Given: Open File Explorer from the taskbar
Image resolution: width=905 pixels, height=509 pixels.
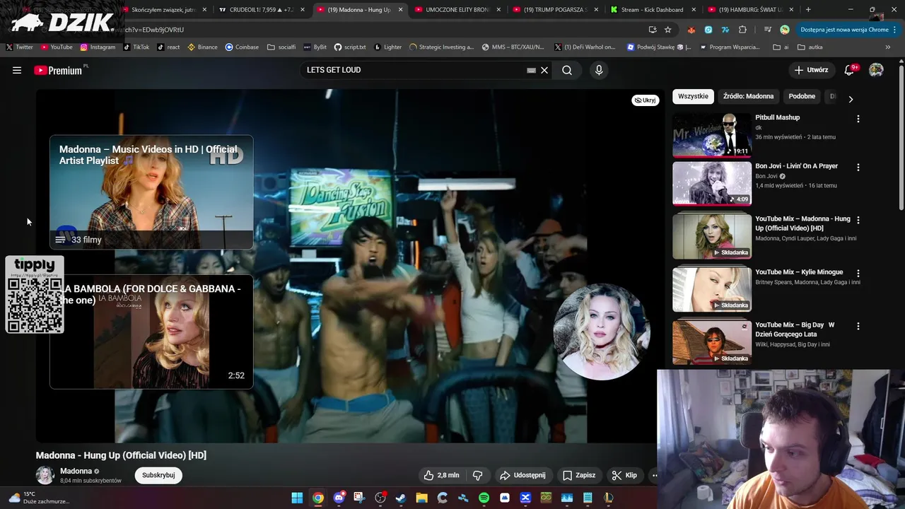Looking at the screenshot, I should tap(421, 498).
